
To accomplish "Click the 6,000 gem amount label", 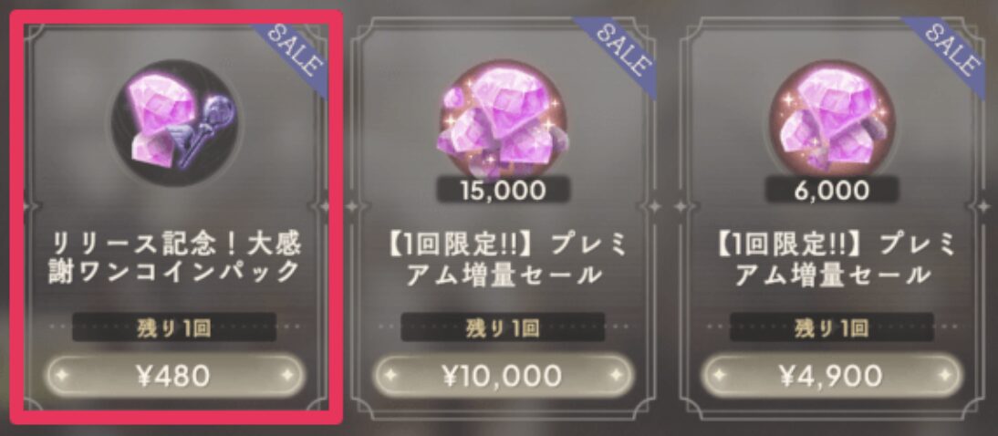I will coord(832,190).
